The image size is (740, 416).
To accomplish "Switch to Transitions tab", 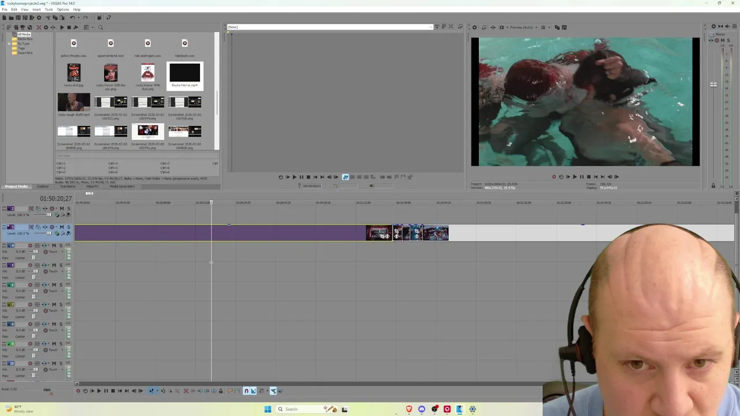I will 68,187.
